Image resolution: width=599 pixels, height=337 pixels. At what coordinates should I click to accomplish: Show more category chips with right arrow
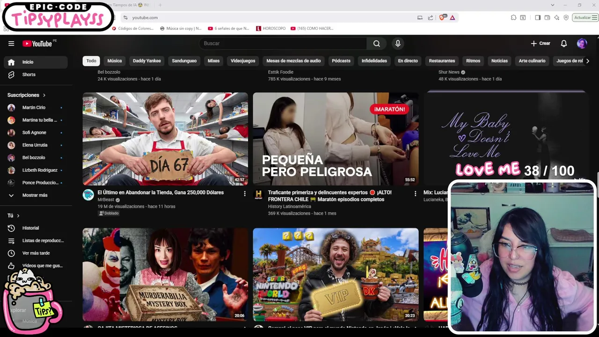click(x=588, y=61)
